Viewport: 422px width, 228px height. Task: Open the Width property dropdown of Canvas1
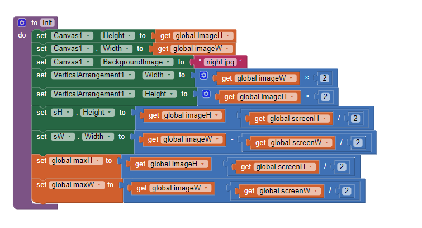[116, 49]
